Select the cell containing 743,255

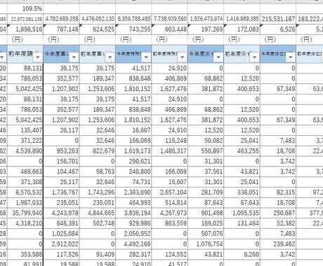(133, 29)
